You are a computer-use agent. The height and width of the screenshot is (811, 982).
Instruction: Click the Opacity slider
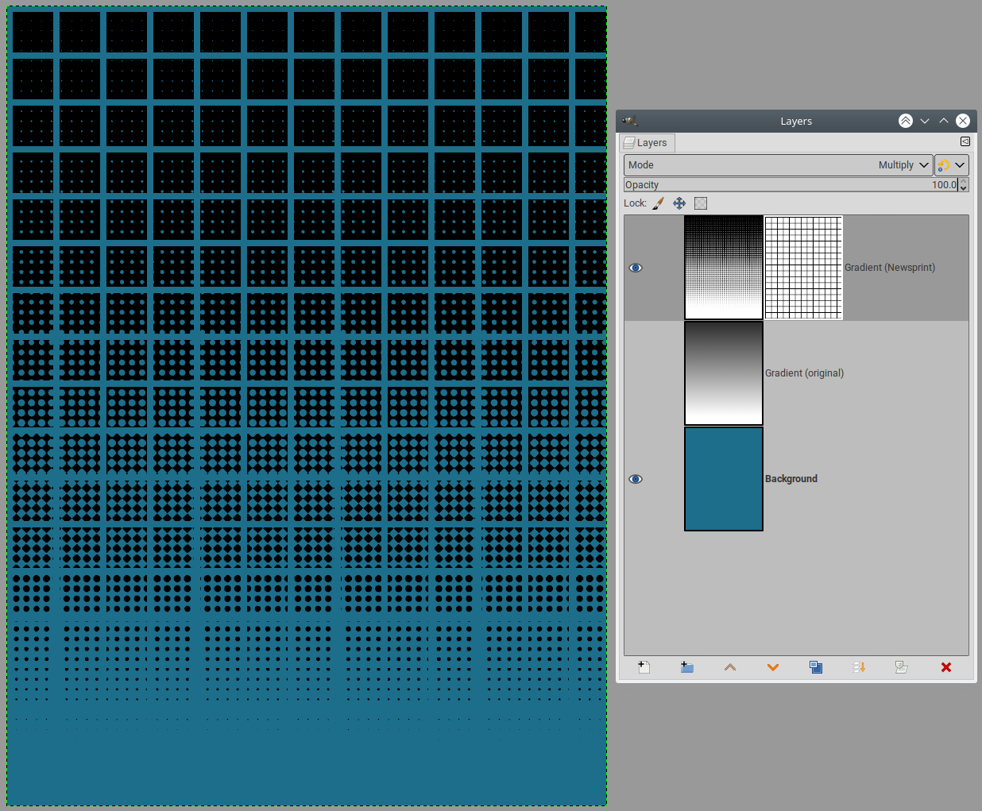(x=791, y=185)
